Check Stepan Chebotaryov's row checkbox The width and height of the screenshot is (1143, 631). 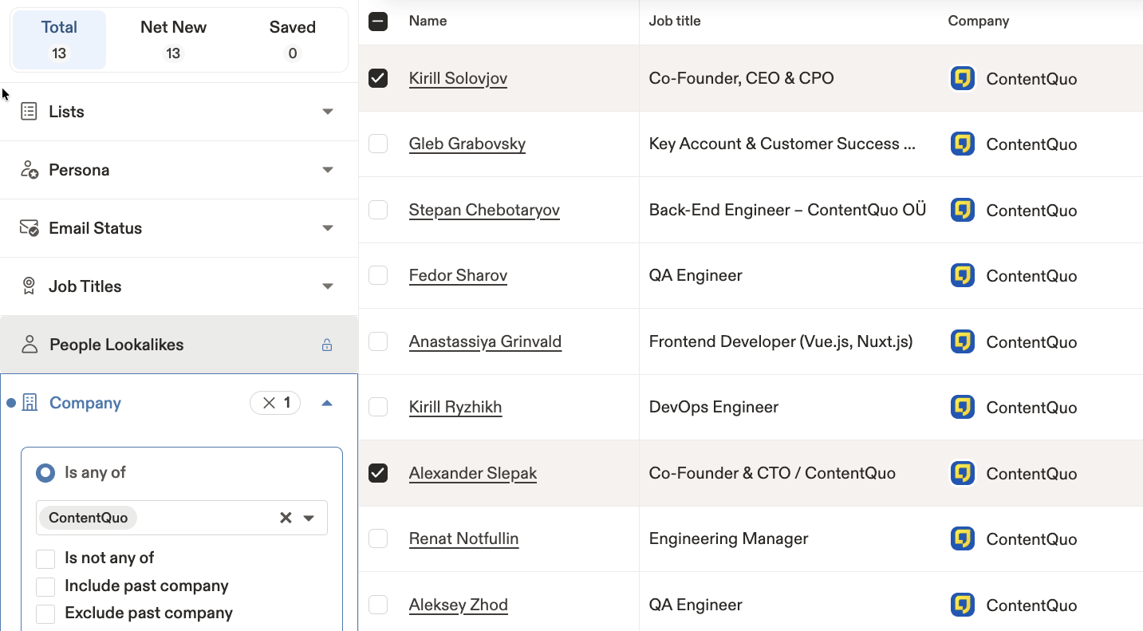[x=378, y=210]
